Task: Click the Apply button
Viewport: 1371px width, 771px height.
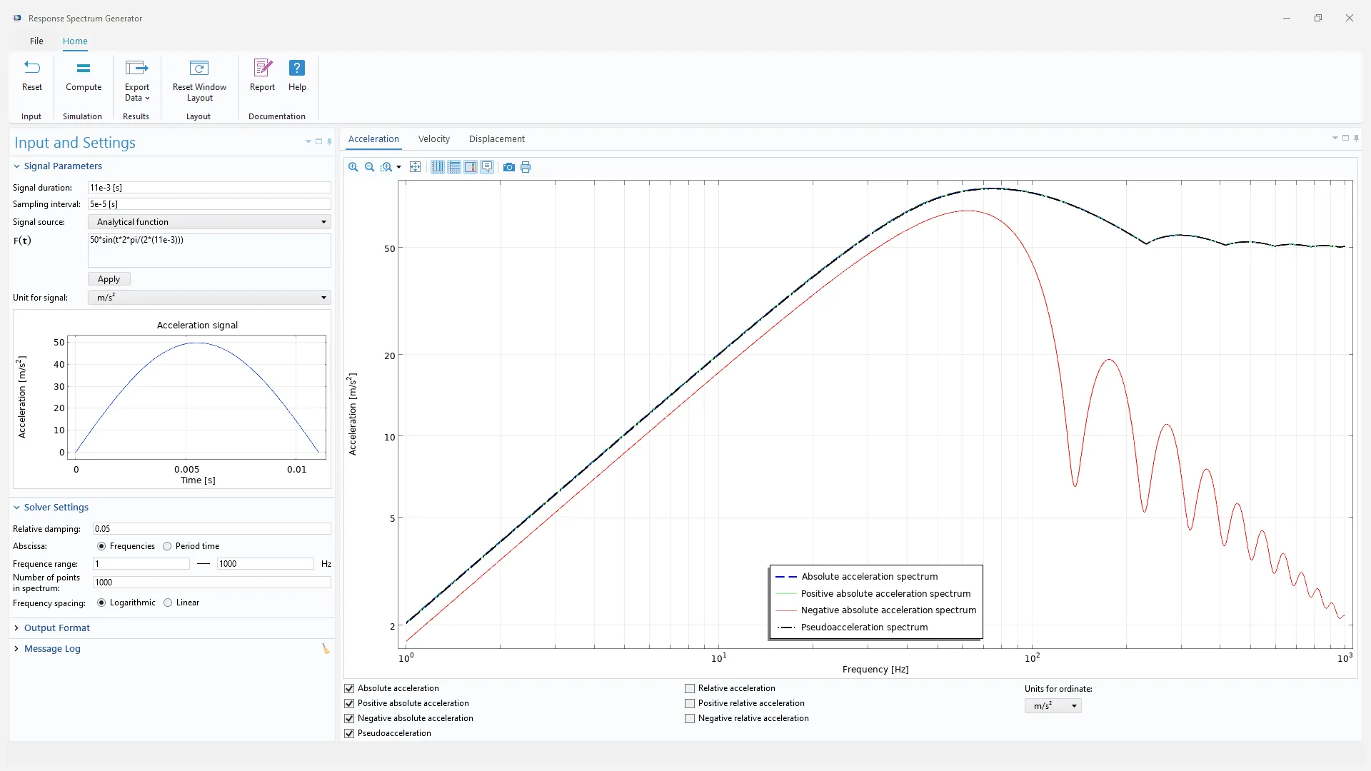Action: [109, 279]
